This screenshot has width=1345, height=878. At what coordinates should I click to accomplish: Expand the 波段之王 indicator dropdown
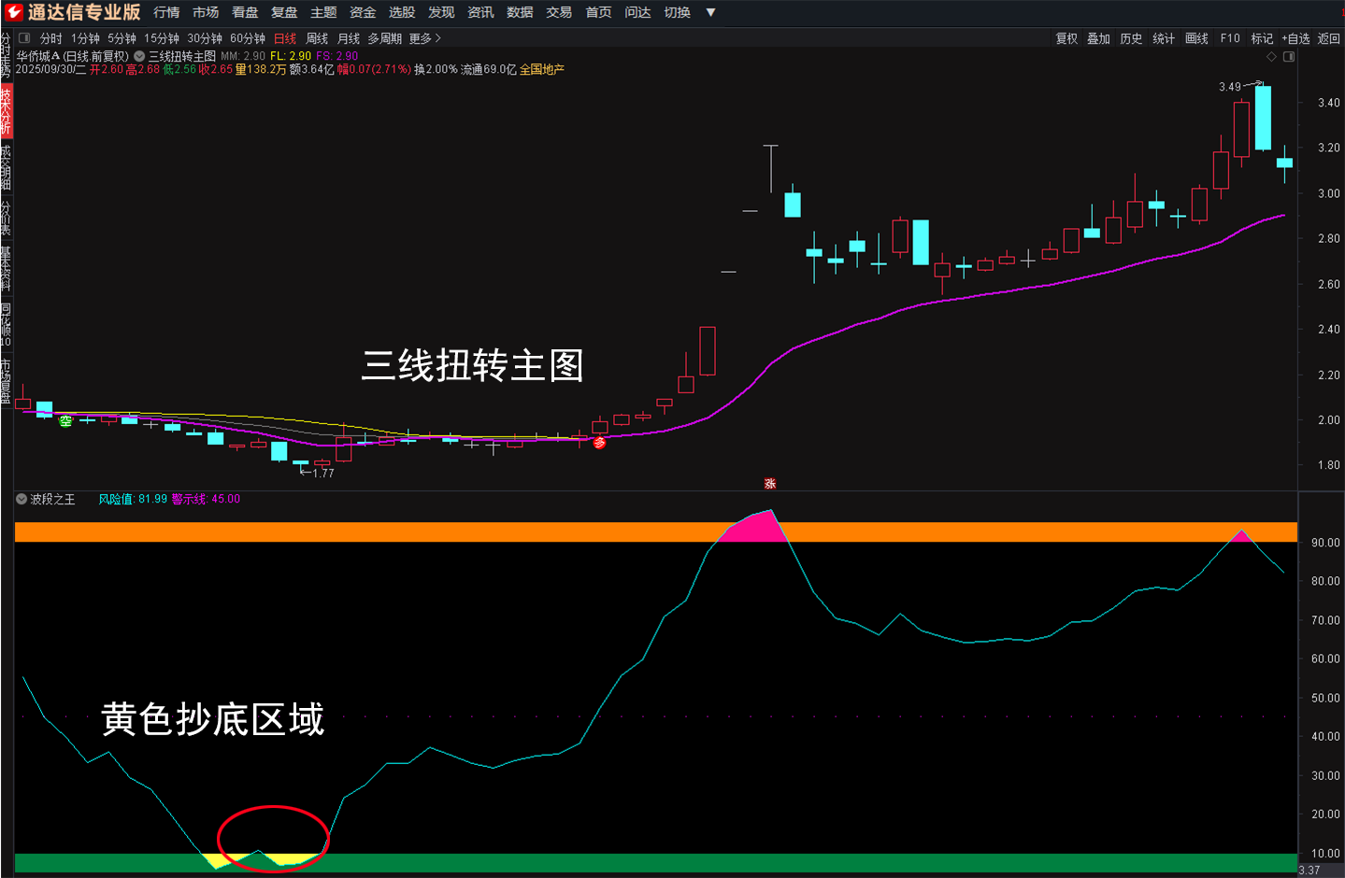coord(21,500)
